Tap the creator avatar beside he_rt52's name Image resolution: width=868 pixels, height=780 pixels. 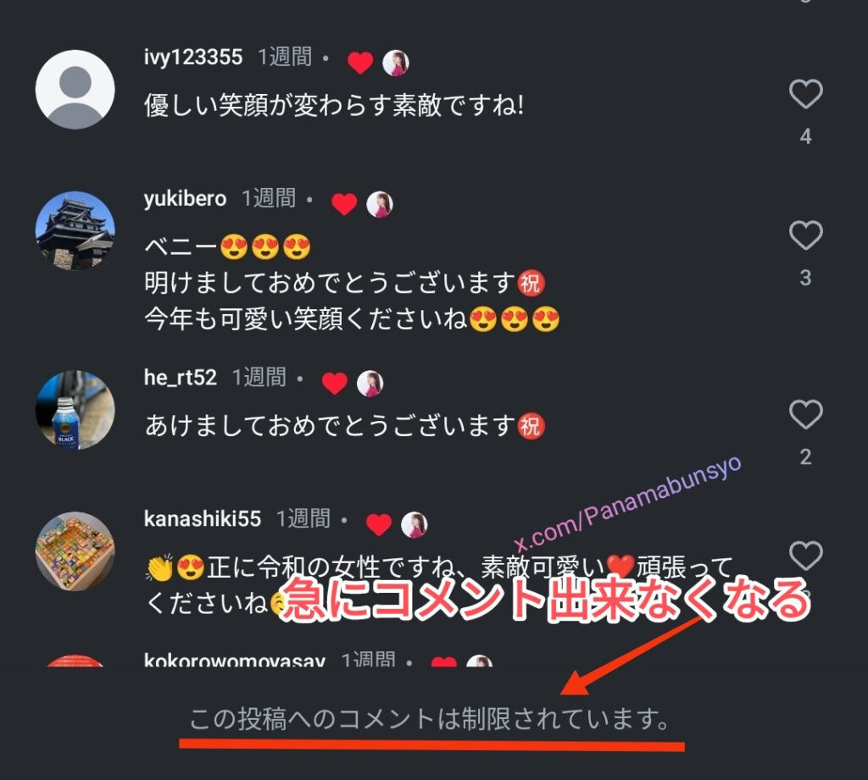coord(370,384)
